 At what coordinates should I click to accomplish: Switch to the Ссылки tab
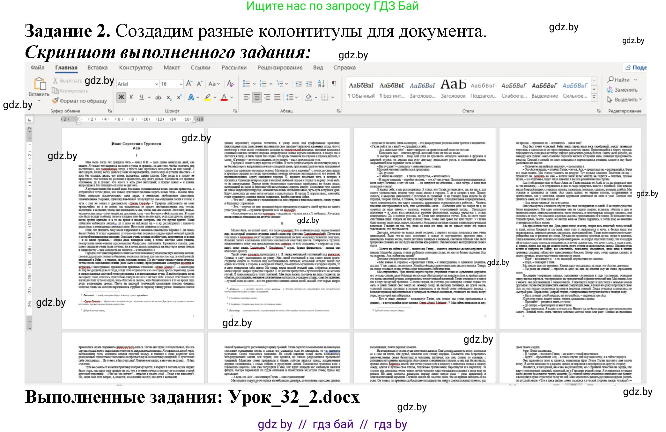[200, 67]
